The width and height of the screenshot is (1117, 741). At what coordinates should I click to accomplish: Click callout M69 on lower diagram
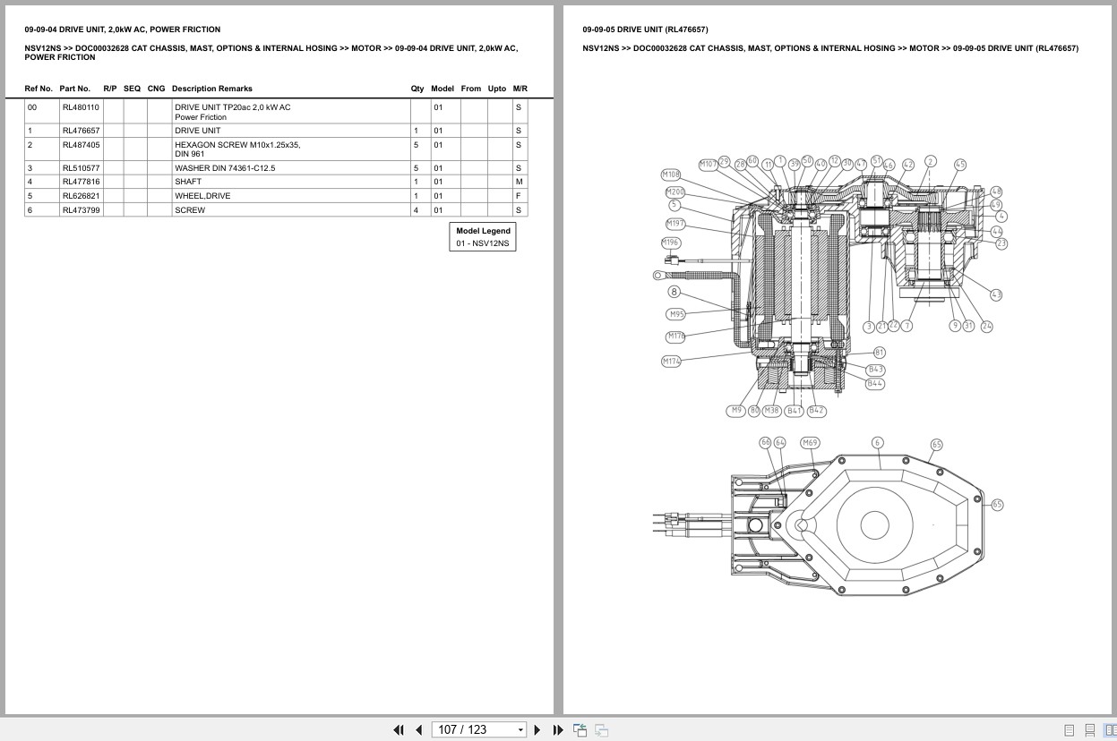click(810, 442)
